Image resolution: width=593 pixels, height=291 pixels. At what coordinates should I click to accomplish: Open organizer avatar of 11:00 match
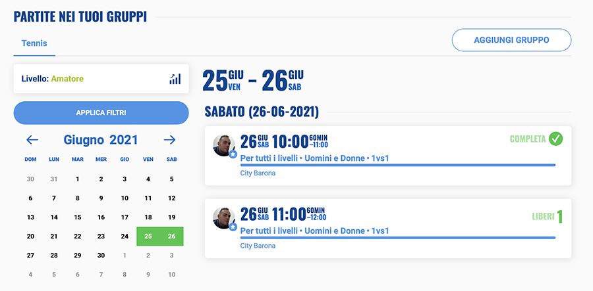[223, 218]
